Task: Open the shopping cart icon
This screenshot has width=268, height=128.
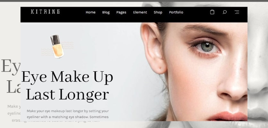Action: (212, 12)
